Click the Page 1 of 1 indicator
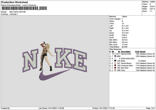Image resolution: width=156 pixels, height=110 pixels. [x=151, y=108]
